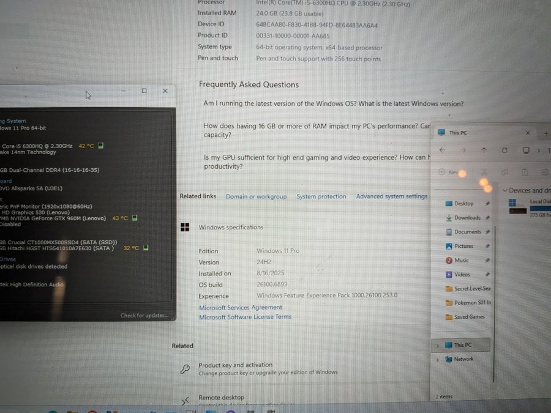Click the GTX 960M temperature indicator icon

134,218
